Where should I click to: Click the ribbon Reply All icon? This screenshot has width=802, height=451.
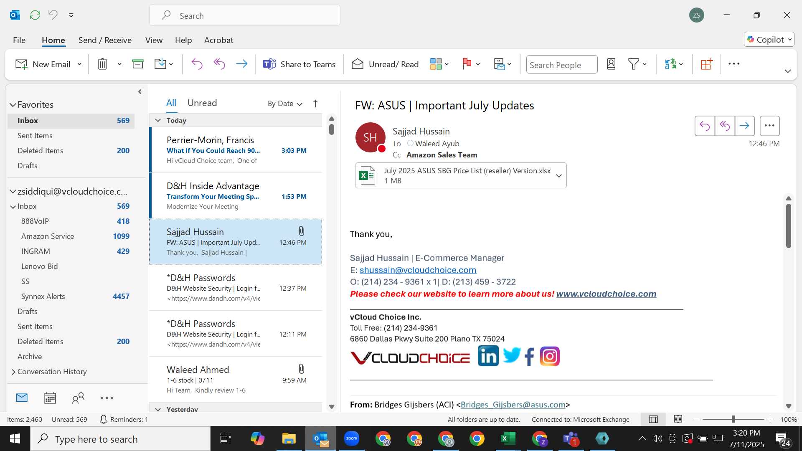tap(219, 64)
